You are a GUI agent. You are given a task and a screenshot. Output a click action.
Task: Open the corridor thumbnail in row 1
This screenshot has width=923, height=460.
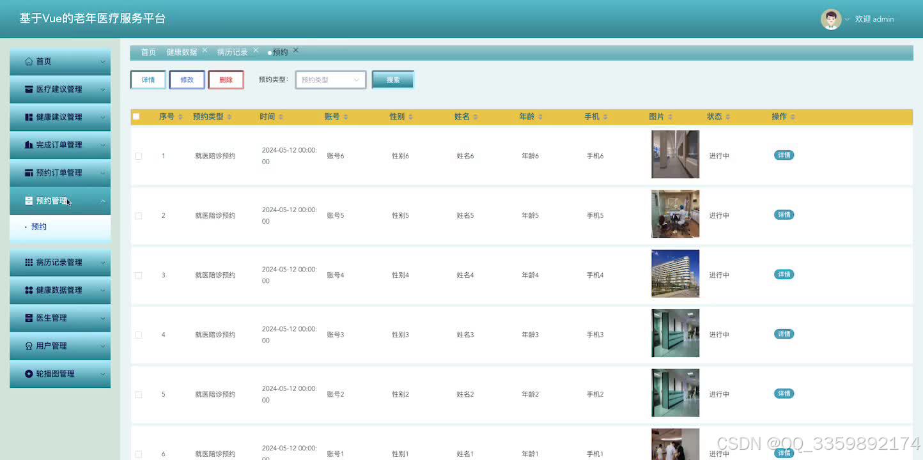click(675, 154)
